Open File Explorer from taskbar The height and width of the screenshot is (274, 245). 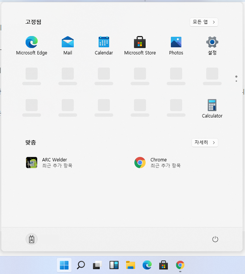click(130, 265)
